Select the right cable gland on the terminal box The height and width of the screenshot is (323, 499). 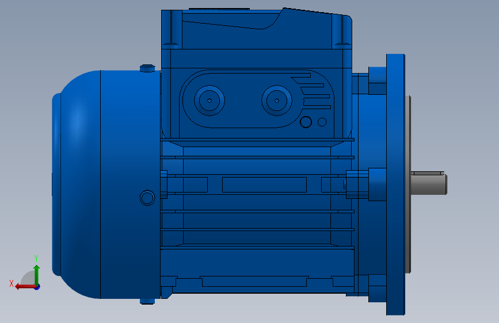point(276,101)
